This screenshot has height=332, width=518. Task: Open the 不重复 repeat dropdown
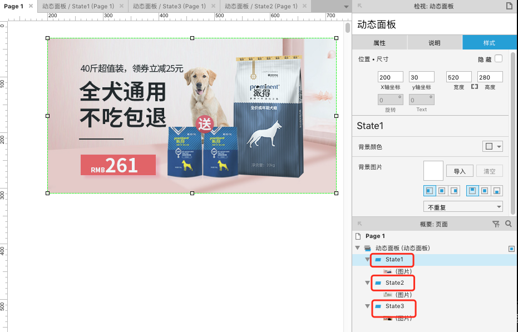pos(463,207)
